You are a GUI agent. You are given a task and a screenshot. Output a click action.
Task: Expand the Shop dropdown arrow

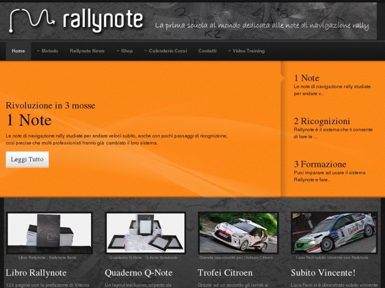(118, 51)
